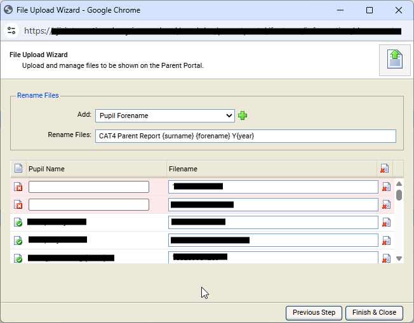This screenshot has width=414, height=323.
Task: Open the Chrome site information icon in address bar
Action: click(x=13, y=30)
